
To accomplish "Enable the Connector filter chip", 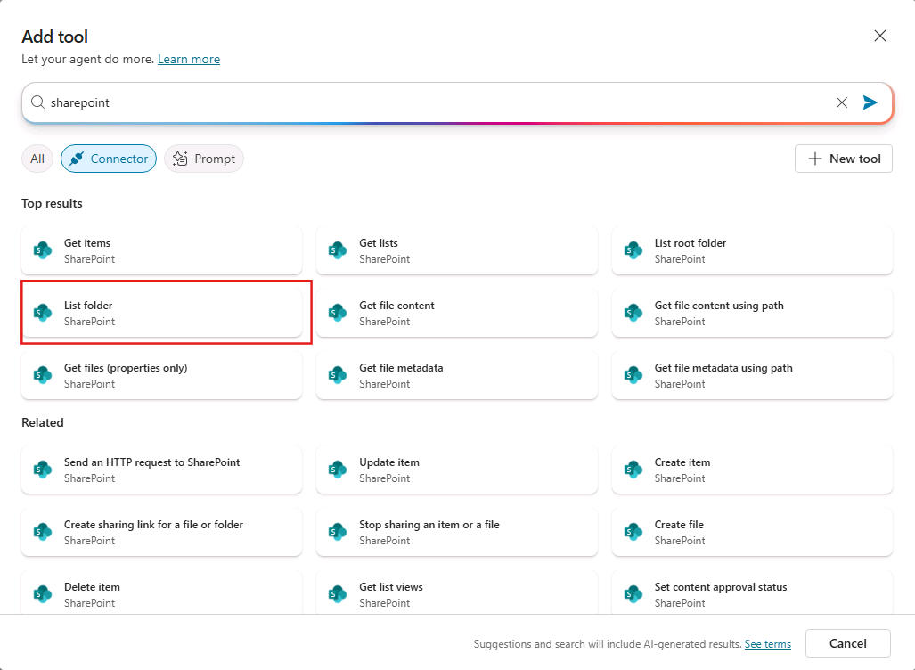I will point(108,158).
